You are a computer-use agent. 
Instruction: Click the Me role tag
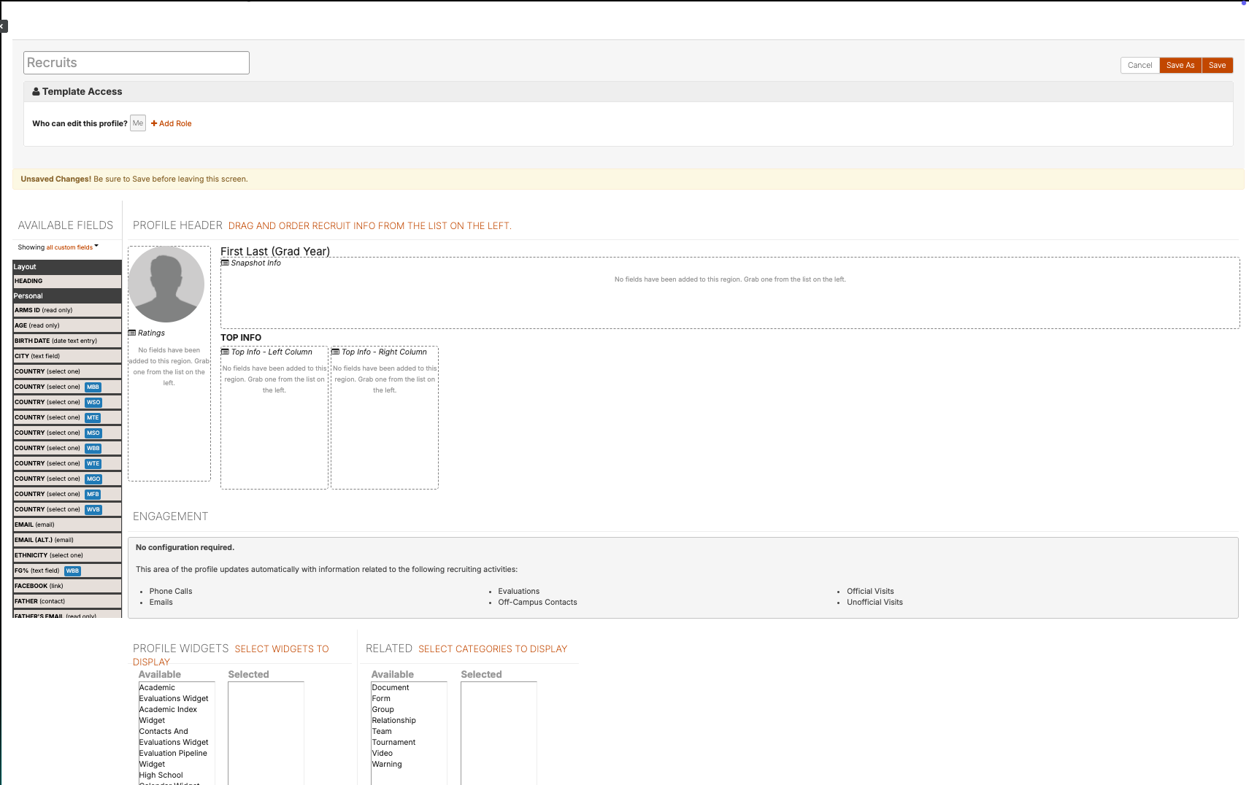coord(138,123)
